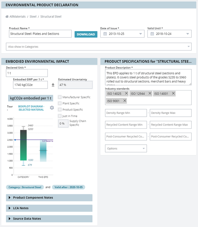Remove the ISO 14025 standard tag
Viewport: 198px width, 227px height.
[126, 93]
